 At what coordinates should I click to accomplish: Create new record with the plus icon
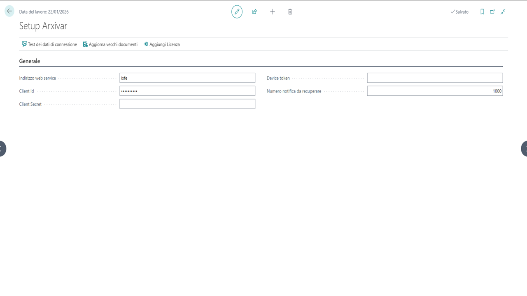(x=272, y=12)
